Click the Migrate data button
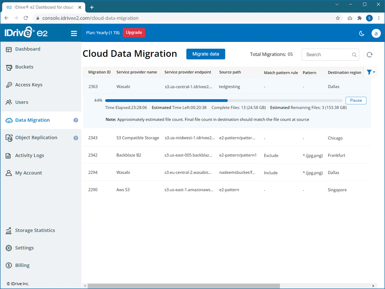 [x=205, y=54]
